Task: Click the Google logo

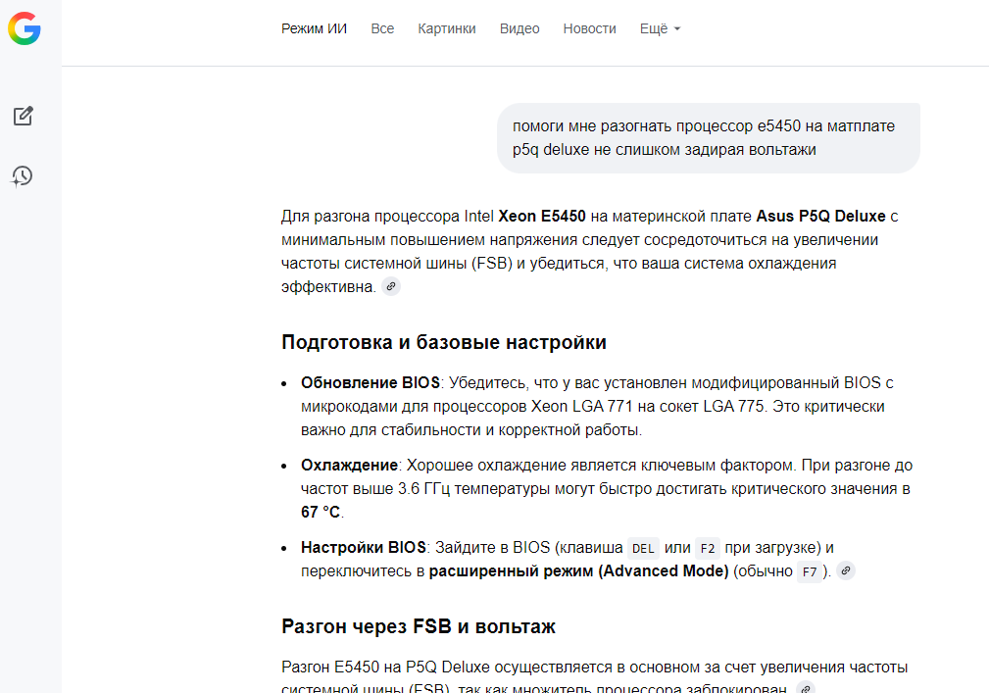Action: coord(24,28)
